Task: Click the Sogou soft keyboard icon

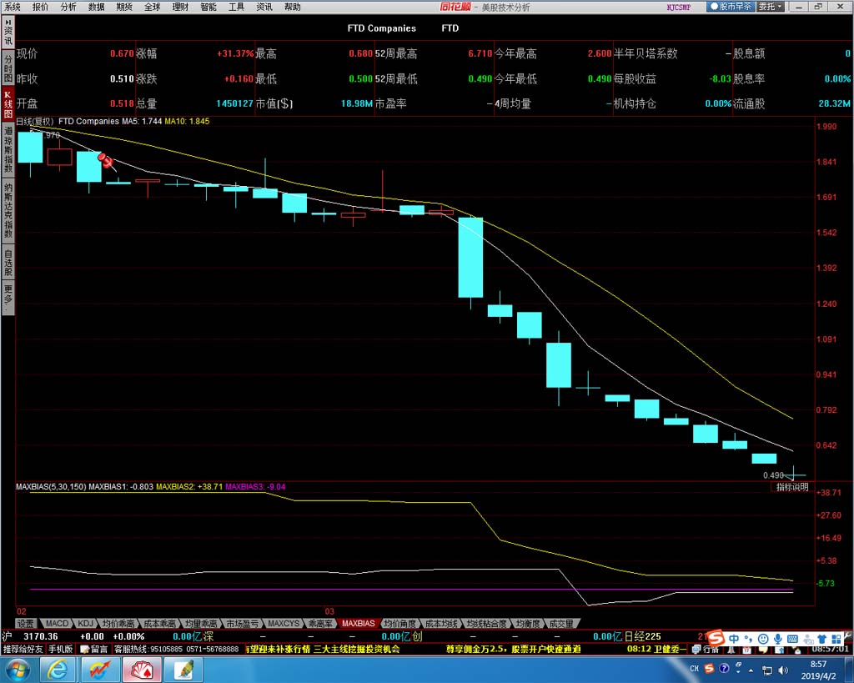Action: pyautogui.click(x=792, y=638)
